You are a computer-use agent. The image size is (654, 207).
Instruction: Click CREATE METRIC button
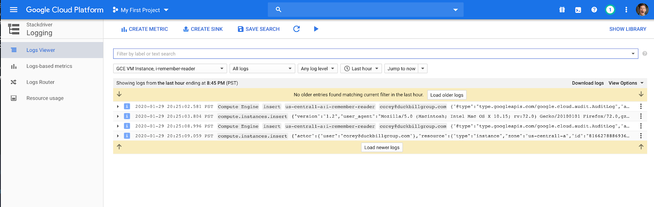pyautogui.click(x=144, y=29)
